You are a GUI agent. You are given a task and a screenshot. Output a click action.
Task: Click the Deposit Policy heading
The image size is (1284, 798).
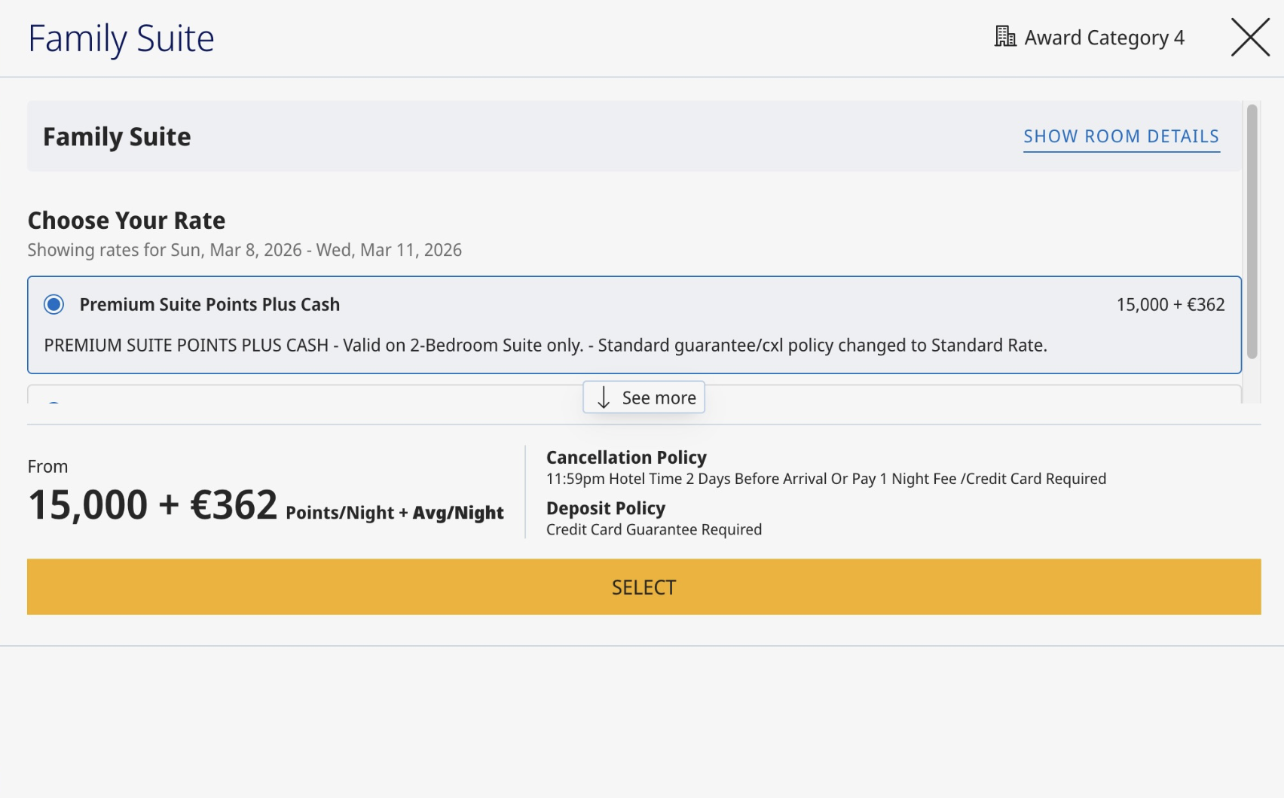pos(605,509)
